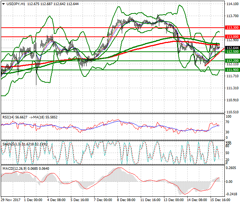The width and height of the screenshot is (240, 204).
Task: Select the 7 Dec 00:00 time label
Action: point(103,200)
